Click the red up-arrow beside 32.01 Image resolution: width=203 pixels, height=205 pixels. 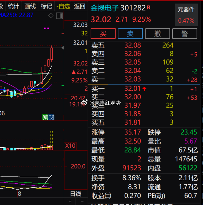[x=144, y=89]
